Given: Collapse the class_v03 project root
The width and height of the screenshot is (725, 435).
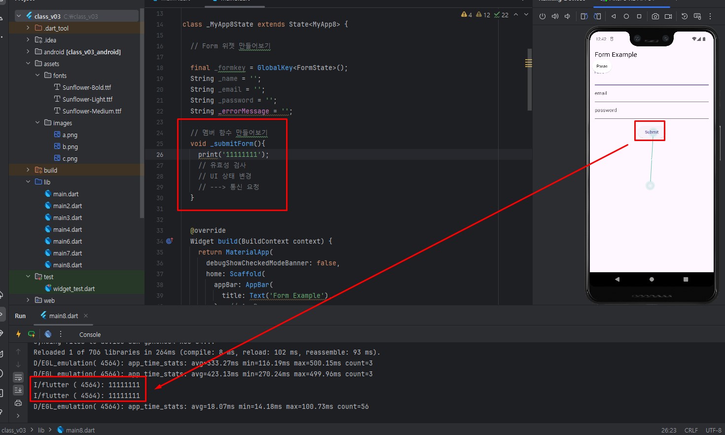Looking at the screenshot, I should 19,16.
